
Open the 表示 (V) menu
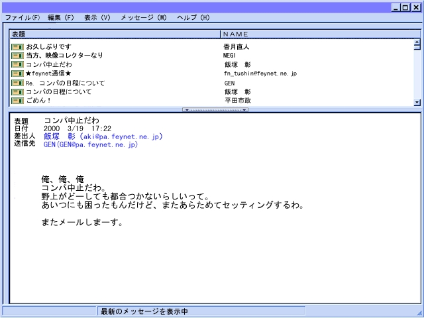(97, 18)
